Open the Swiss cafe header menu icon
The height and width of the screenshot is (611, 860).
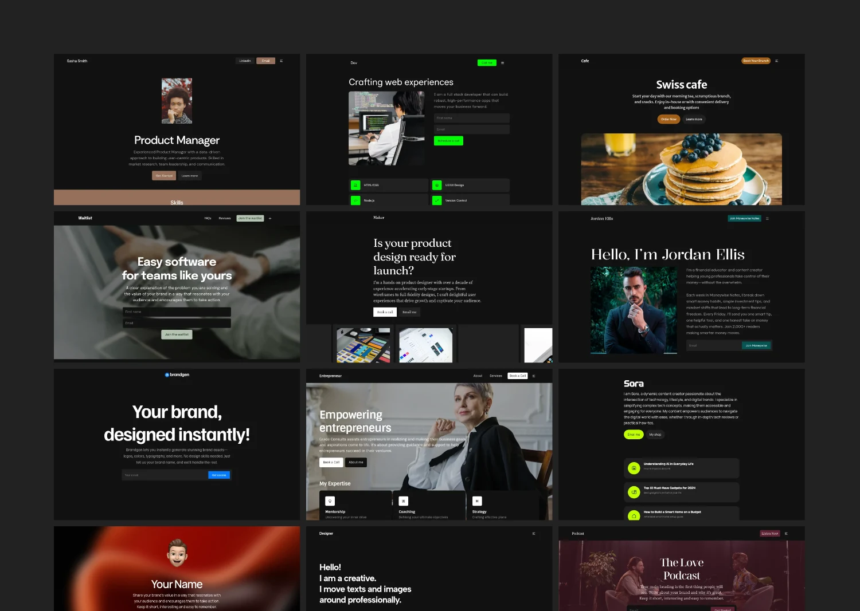pyautogui.click(x=777, y=61)
